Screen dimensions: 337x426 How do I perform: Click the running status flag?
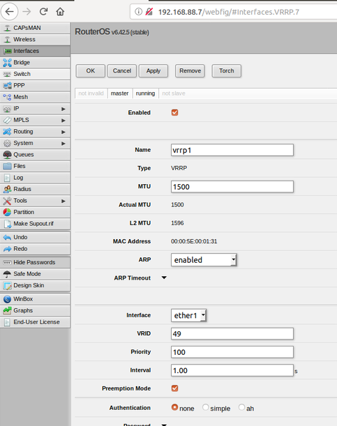pos(145,93)
